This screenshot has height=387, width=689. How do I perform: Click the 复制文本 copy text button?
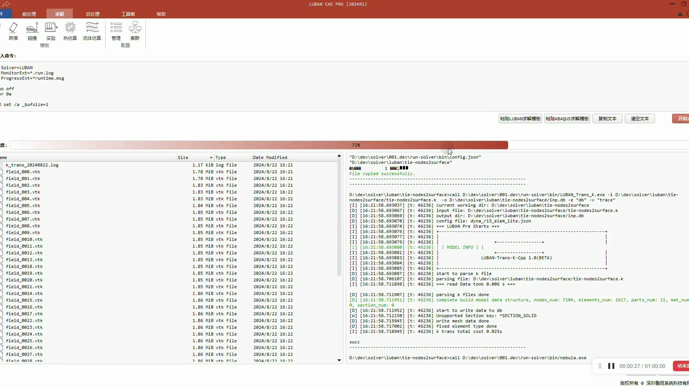[607, 119]
